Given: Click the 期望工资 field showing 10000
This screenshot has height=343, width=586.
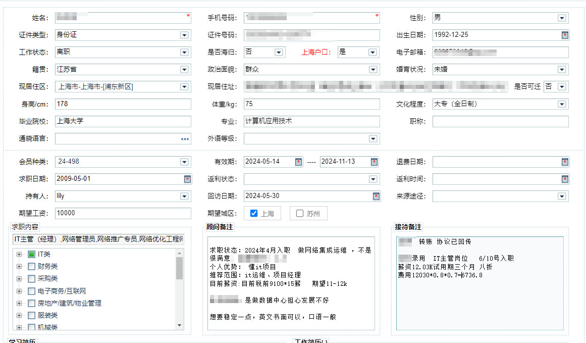Looking at the screenshot, I should point(123,213).
